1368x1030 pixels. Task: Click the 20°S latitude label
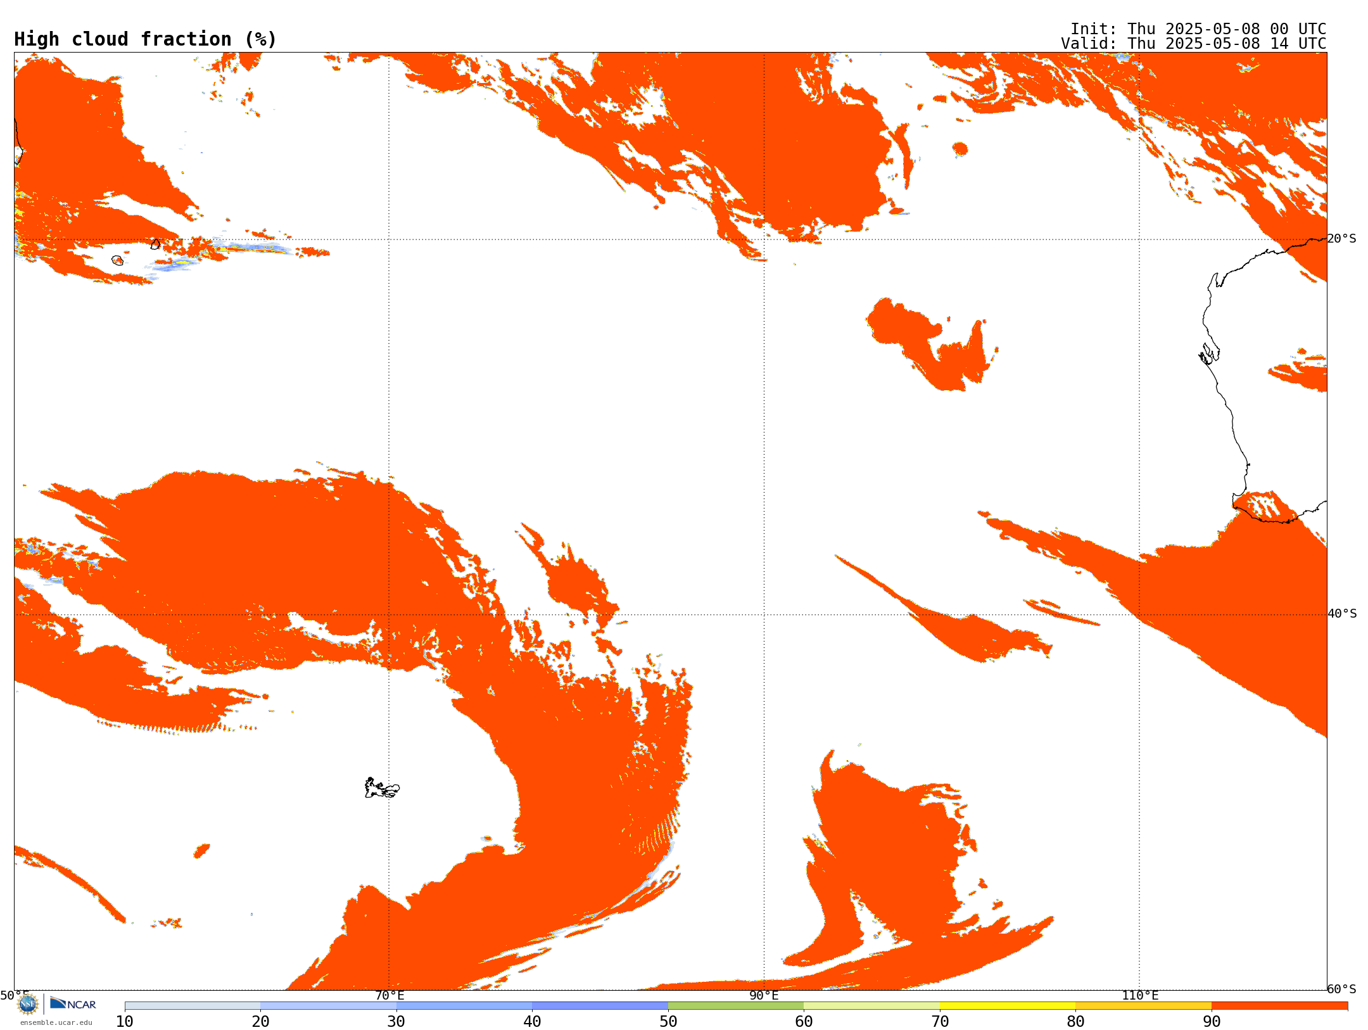click(x=1342, y=239)
